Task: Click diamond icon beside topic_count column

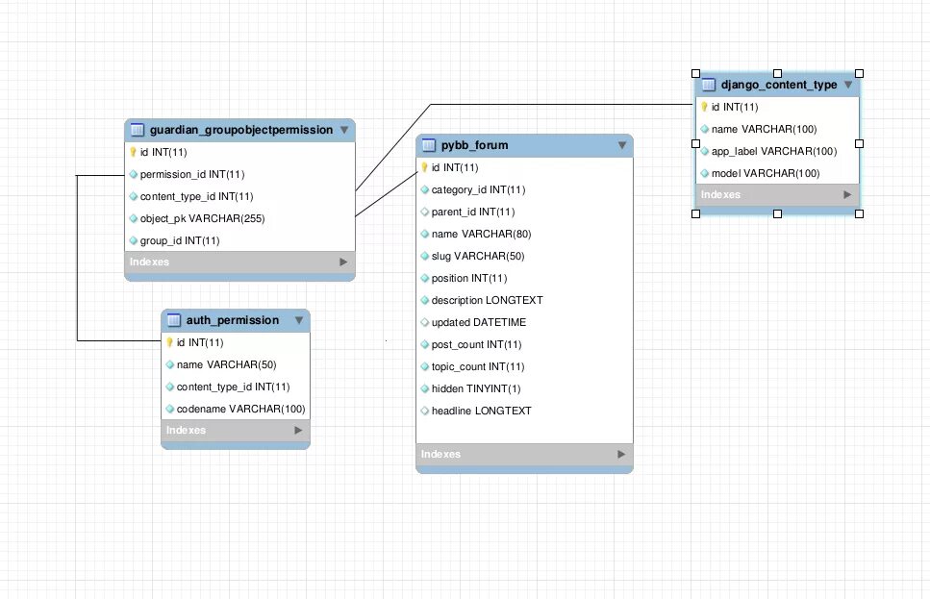Action: click(425, 367)
